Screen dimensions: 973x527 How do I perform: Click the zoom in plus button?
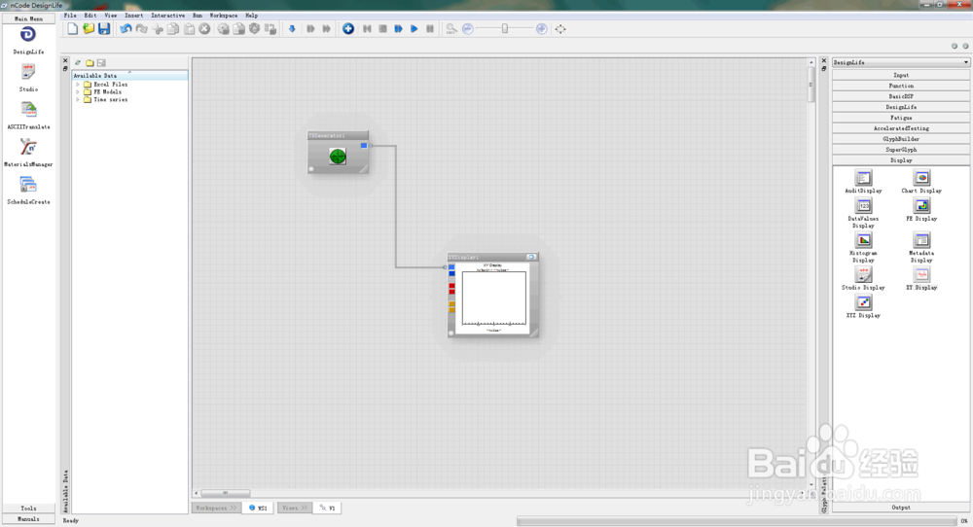(x=542, y=28)
